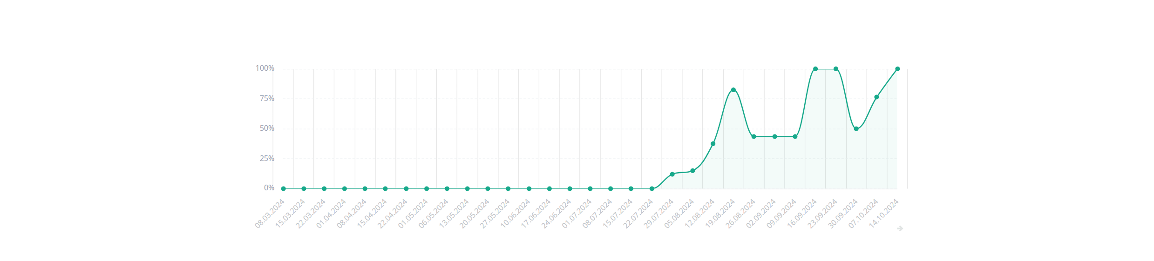Click the 12.08.2024 data point
Screen dimensions: 1154x261
[x=713, y=144]
